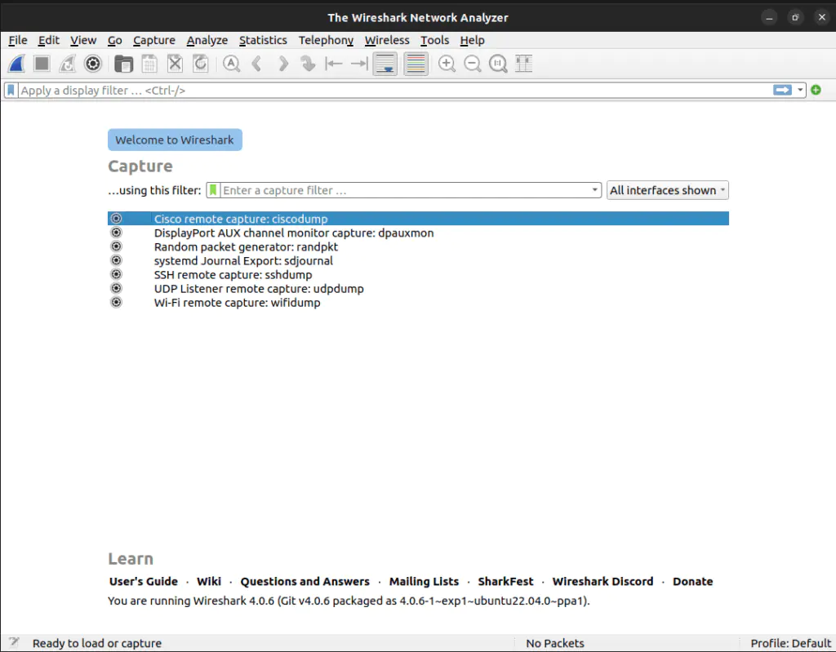Image resolution: width=836 pixels, height=652 pixels.
Task: Open the Analyze menu
Action: click(x=207, y=40)
